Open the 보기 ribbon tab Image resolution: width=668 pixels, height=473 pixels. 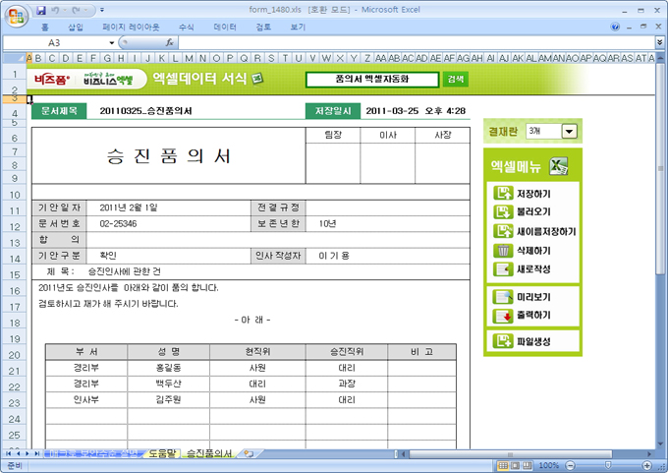coord(298,28)
